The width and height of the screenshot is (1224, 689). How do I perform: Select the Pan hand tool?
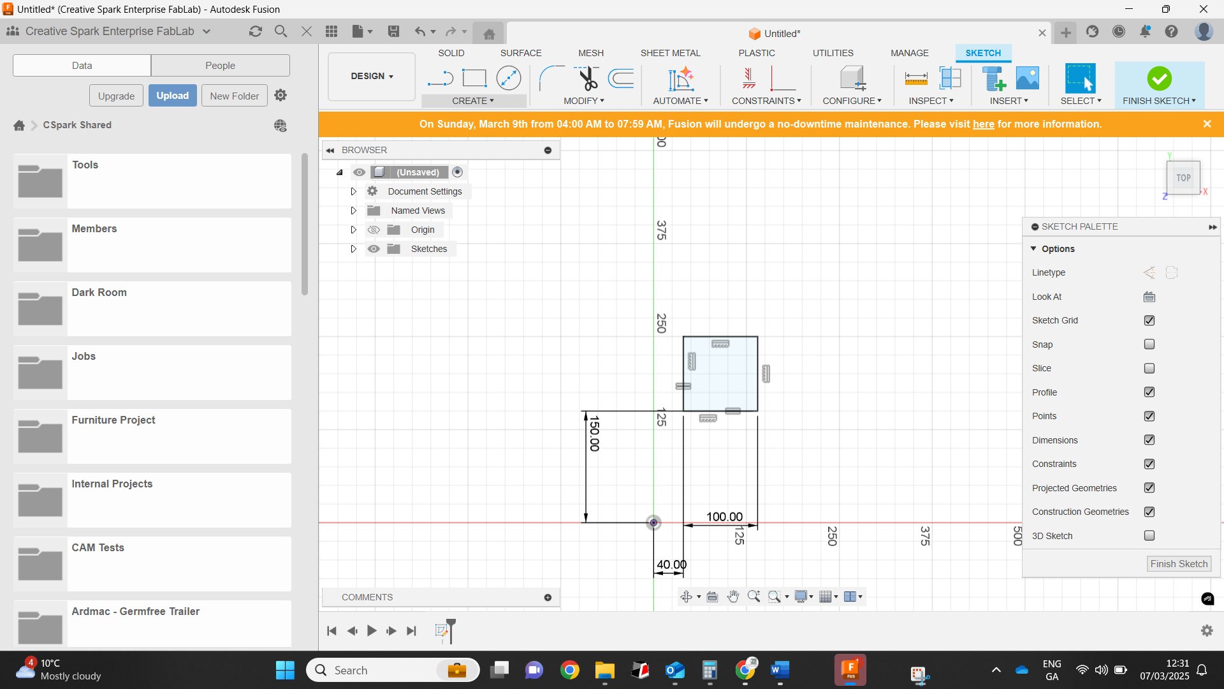point(733,596)
